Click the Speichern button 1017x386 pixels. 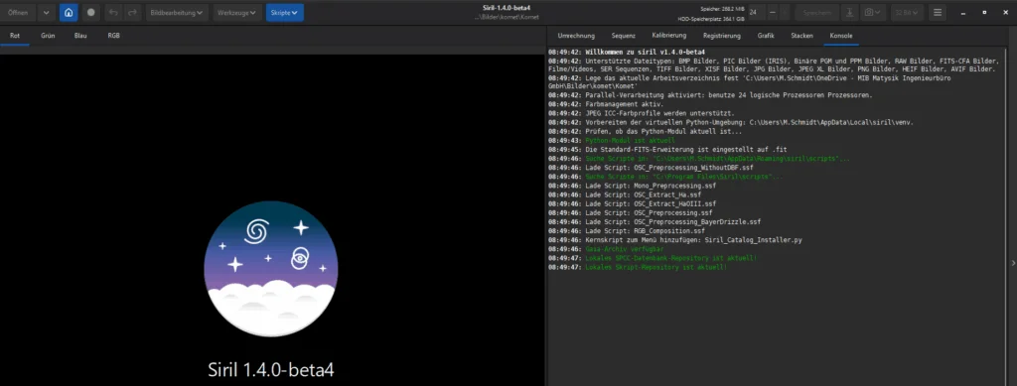coord(816,12)
